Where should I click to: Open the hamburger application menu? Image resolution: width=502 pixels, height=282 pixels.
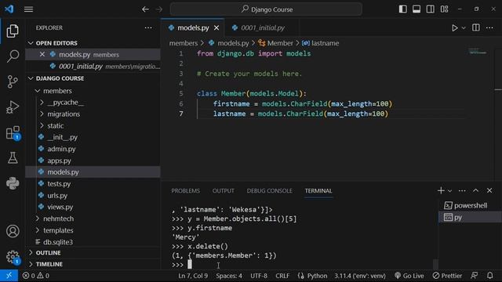click(x=28, y=9)
